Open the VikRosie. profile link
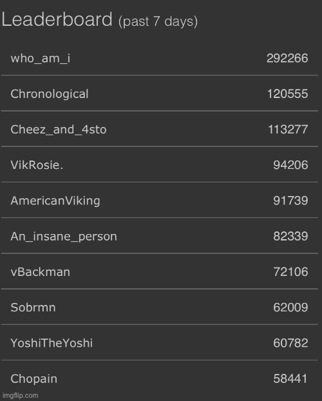This screenshot has height=401, width=322. (x=37, y=165)
